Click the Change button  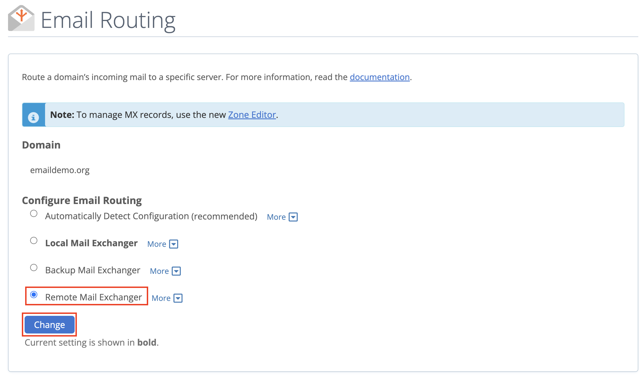point(49,325)
